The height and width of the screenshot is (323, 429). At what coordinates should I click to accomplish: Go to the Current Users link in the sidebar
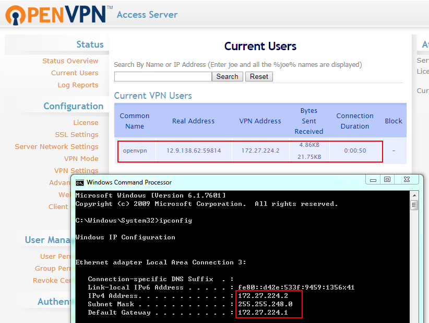pos(75,73)
